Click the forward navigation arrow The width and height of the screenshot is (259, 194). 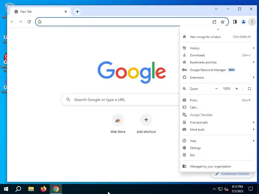[x=20, y=22]
